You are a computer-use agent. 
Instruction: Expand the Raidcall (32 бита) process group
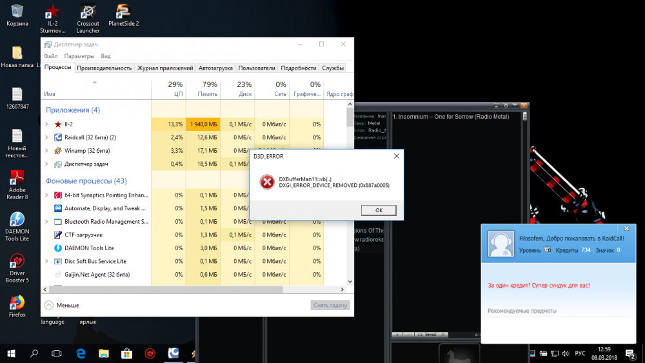46,137
